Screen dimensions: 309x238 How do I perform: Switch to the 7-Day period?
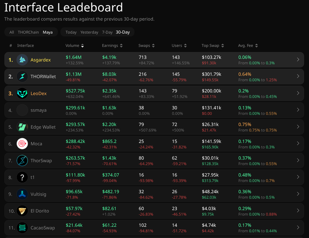107,32
